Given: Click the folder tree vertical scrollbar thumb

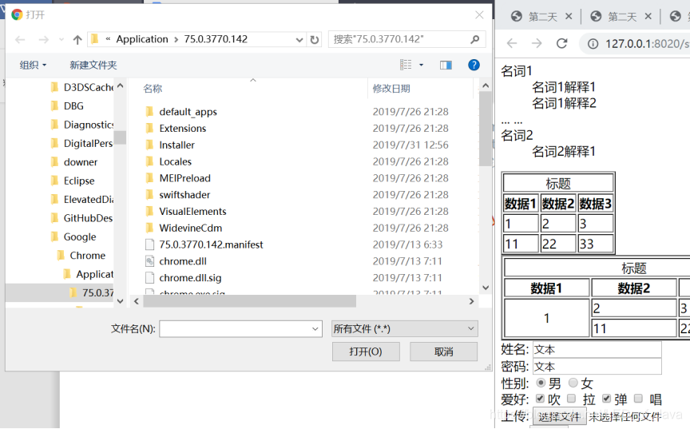Looking at the screenshot, I should click(x=120, y=137).
